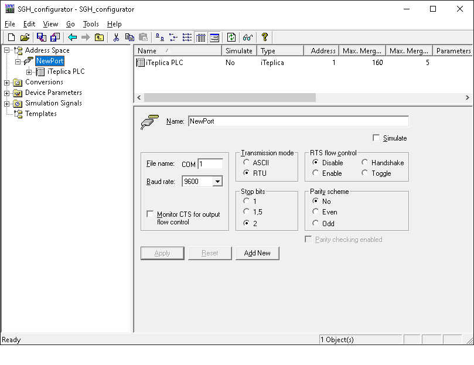Click the Cut scissors icon
Viewport: 474px width, 365px height.
coord(116,37)
